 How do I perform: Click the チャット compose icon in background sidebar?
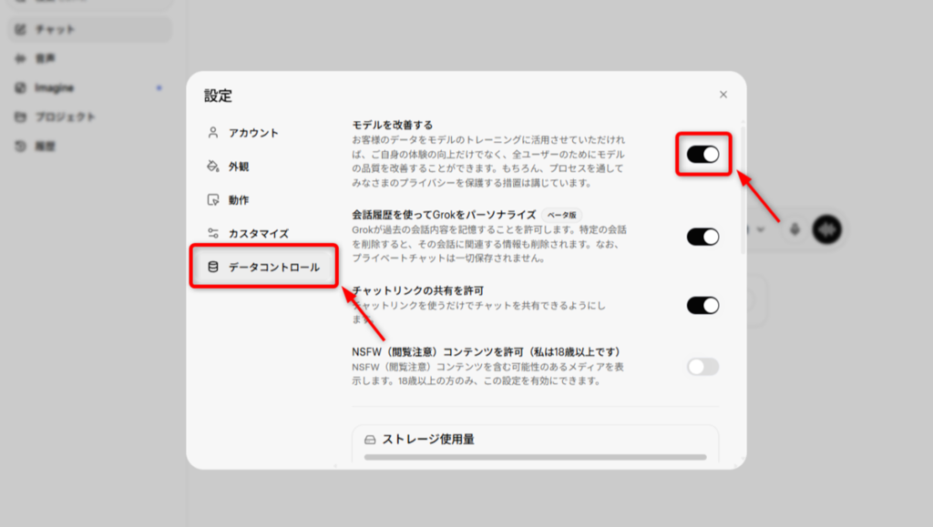click(21, 29)
